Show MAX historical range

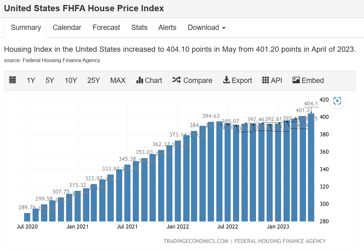coord(118,80)
